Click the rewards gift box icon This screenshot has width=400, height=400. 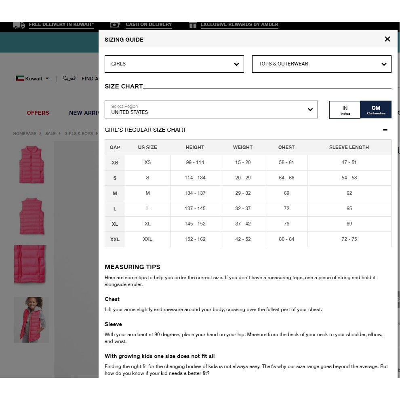coord(193,25)
